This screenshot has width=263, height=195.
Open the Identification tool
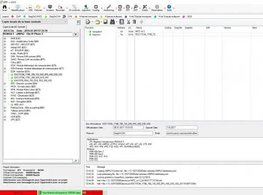(18, 8)
